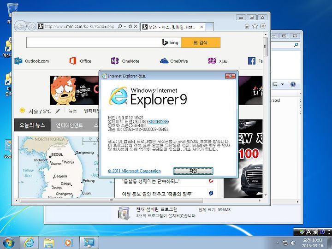
Task: Close the Internet Explorer 정보 dialog
Action: click(x=231, y=76)
